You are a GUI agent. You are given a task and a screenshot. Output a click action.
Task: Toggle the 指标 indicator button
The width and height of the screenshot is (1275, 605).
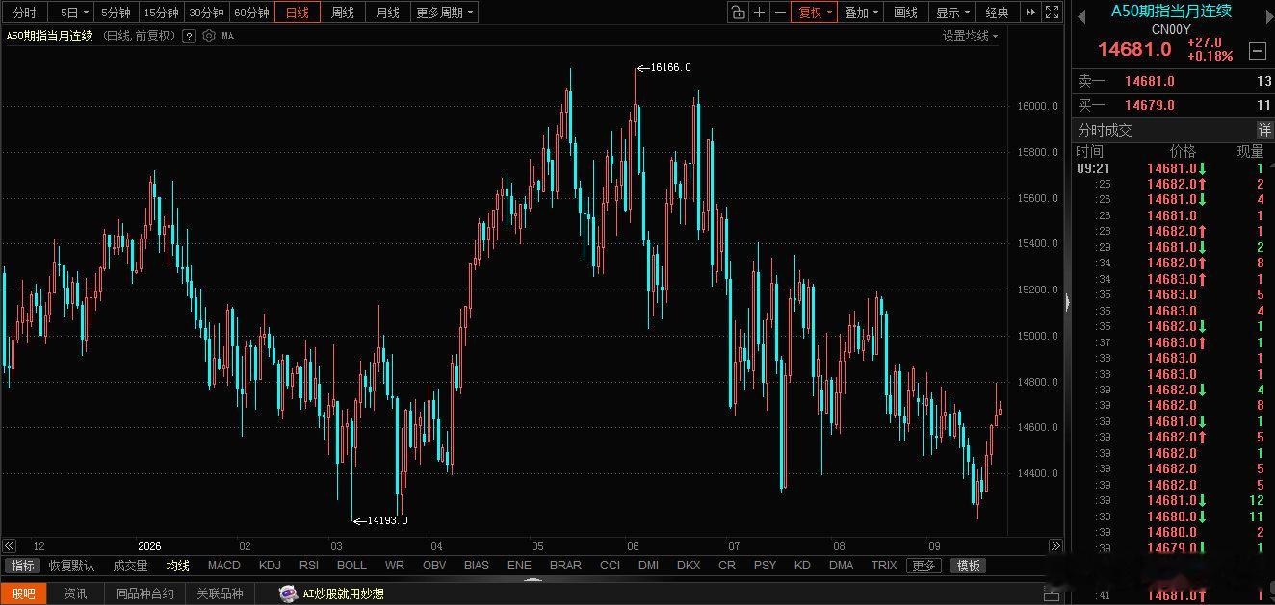23,566
